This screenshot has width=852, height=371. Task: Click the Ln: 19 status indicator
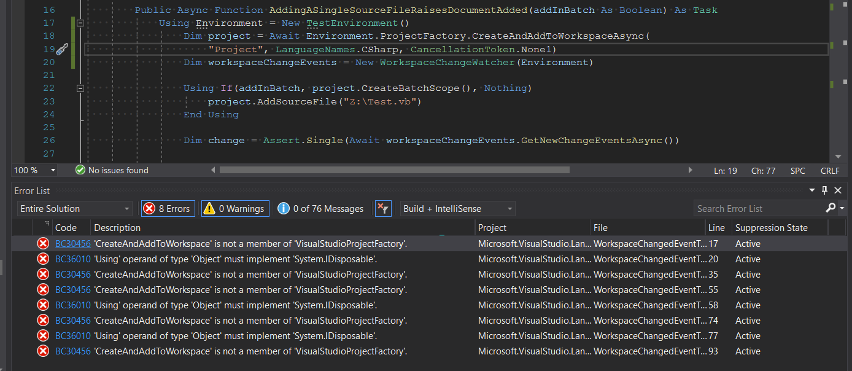[x=726, y=171]
